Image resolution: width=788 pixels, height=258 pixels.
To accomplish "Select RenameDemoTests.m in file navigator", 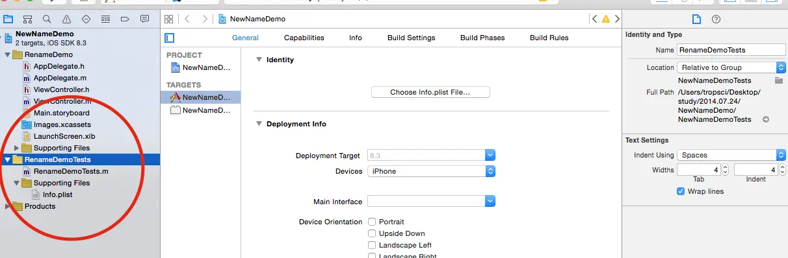I will click(x=70, y=171).
